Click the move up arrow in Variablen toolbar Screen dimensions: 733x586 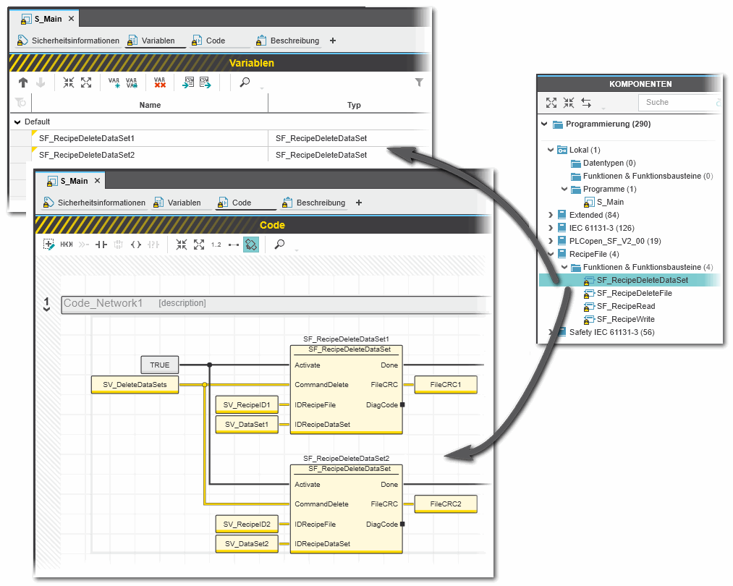tap(23, 82)
